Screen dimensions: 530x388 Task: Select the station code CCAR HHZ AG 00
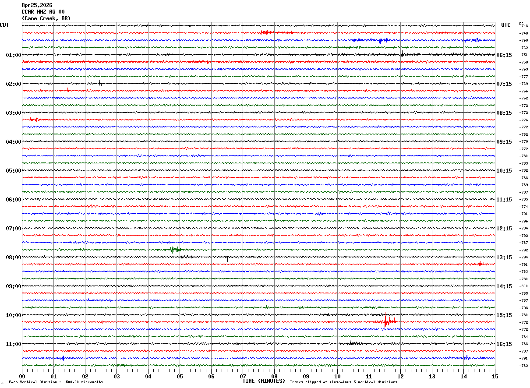[43, 12]
